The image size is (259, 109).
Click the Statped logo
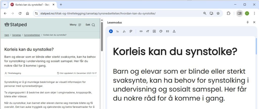(x=15, y=25)
